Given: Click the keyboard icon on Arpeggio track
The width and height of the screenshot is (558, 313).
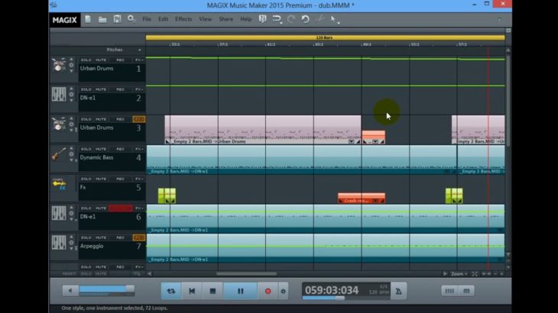Looking at the screenshot, I should pos(59,243).
